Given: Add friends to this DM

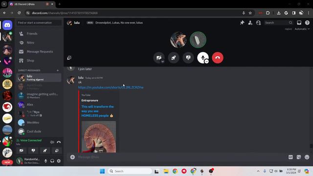Looking at the screenshot, I should click(x=250, y=23).
